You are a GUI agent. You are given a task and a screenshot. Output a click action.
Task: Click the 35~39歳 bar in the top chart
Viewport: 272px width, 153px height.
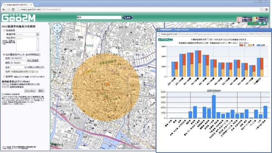point(198,63)
